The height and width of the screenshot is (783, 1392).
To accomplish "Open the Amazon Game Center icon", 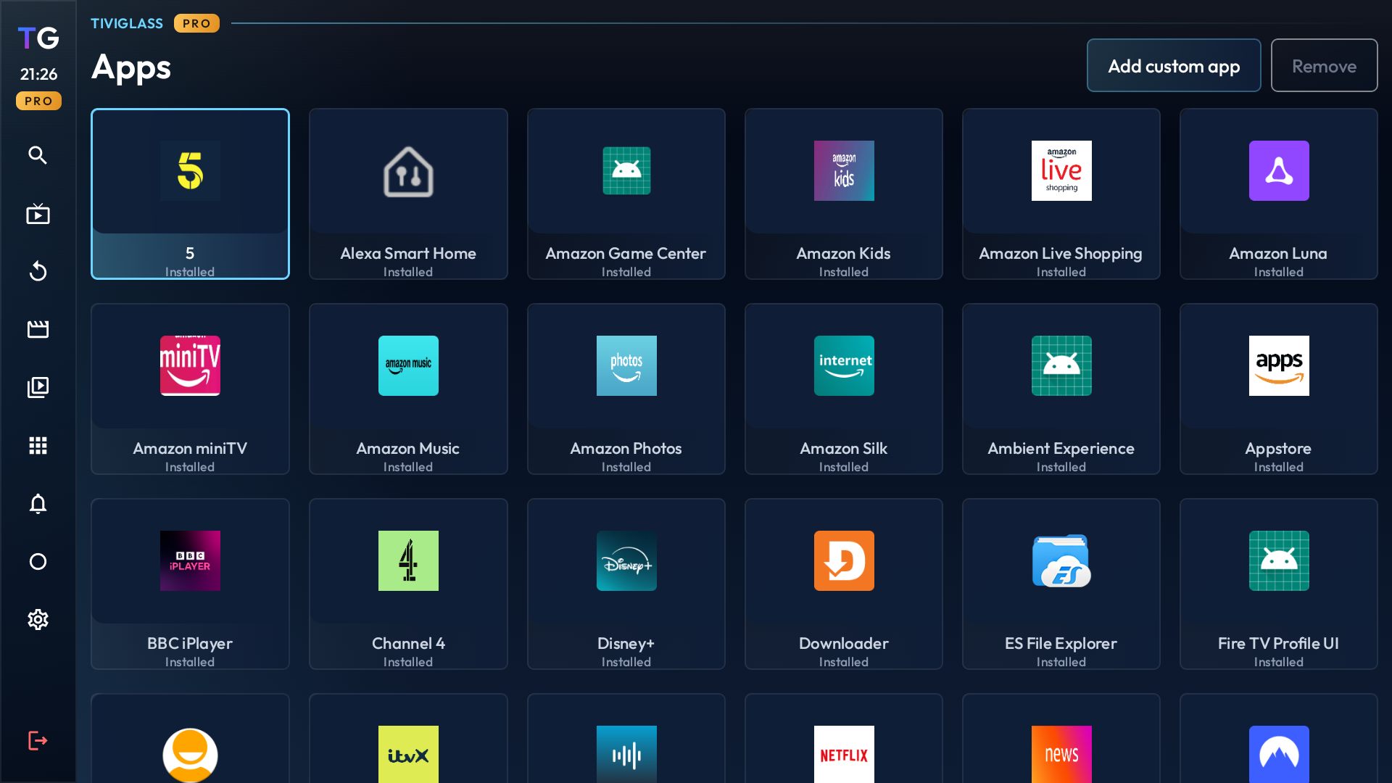I will coord(626,170).
